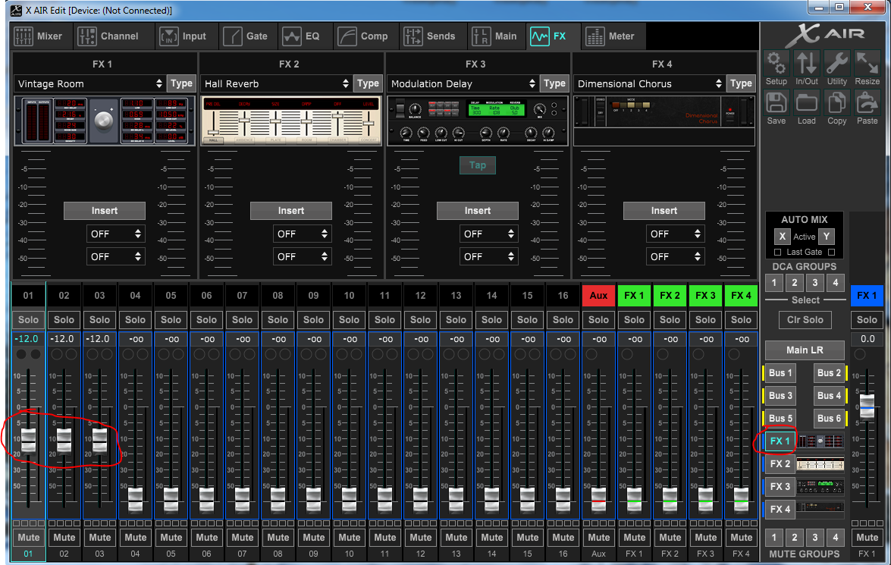Click the small effect icon beside FX 1 send
The width and height of the screenshot is (891, 565).
tap(821, 441)
